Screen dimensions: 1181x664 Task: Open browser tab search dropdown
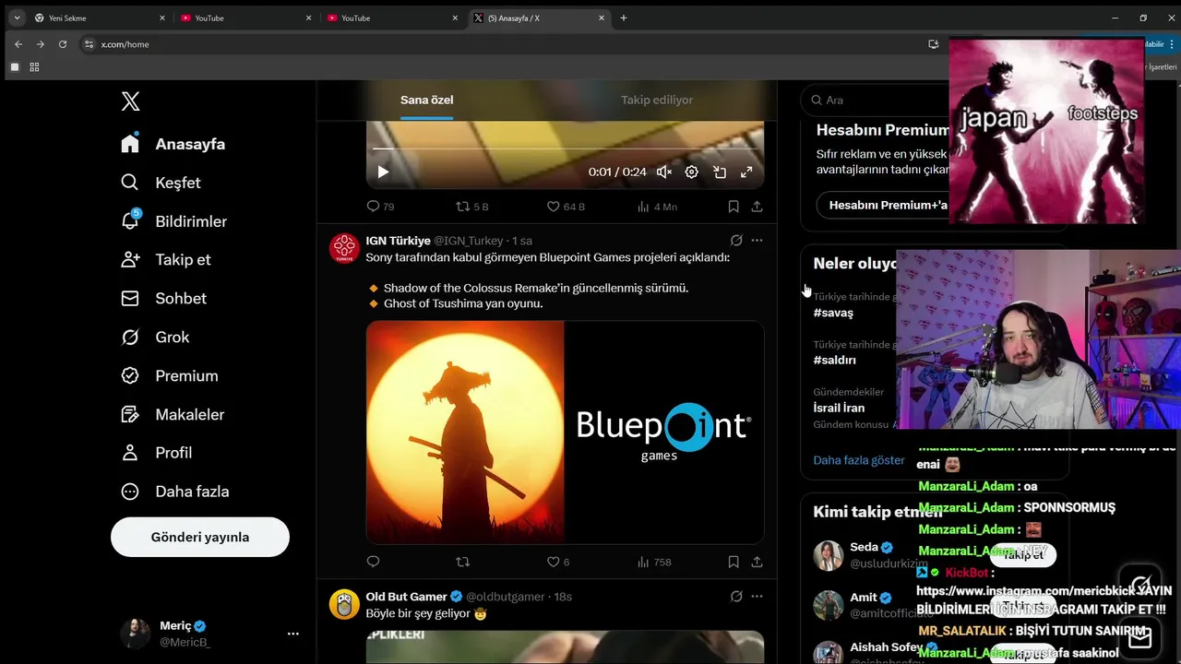[16, 18]
